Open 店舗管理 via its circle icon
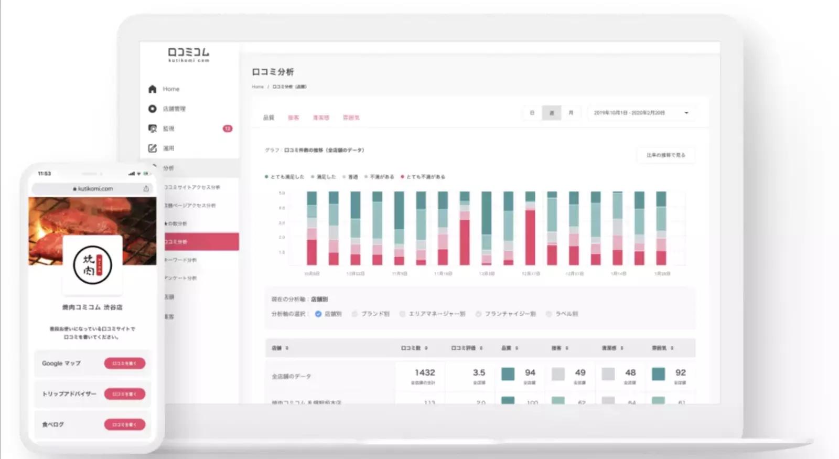 point(152,109)
